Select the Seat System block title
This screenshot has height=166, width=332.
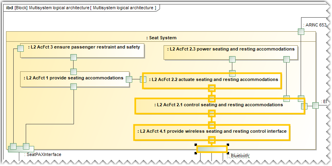pyautogui.click(x=161, y=38)
